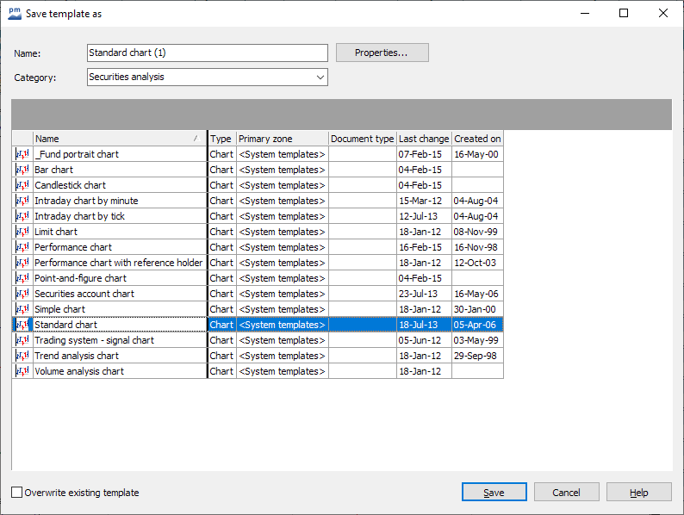Open the Properties dialog

(x=382, y=53)
